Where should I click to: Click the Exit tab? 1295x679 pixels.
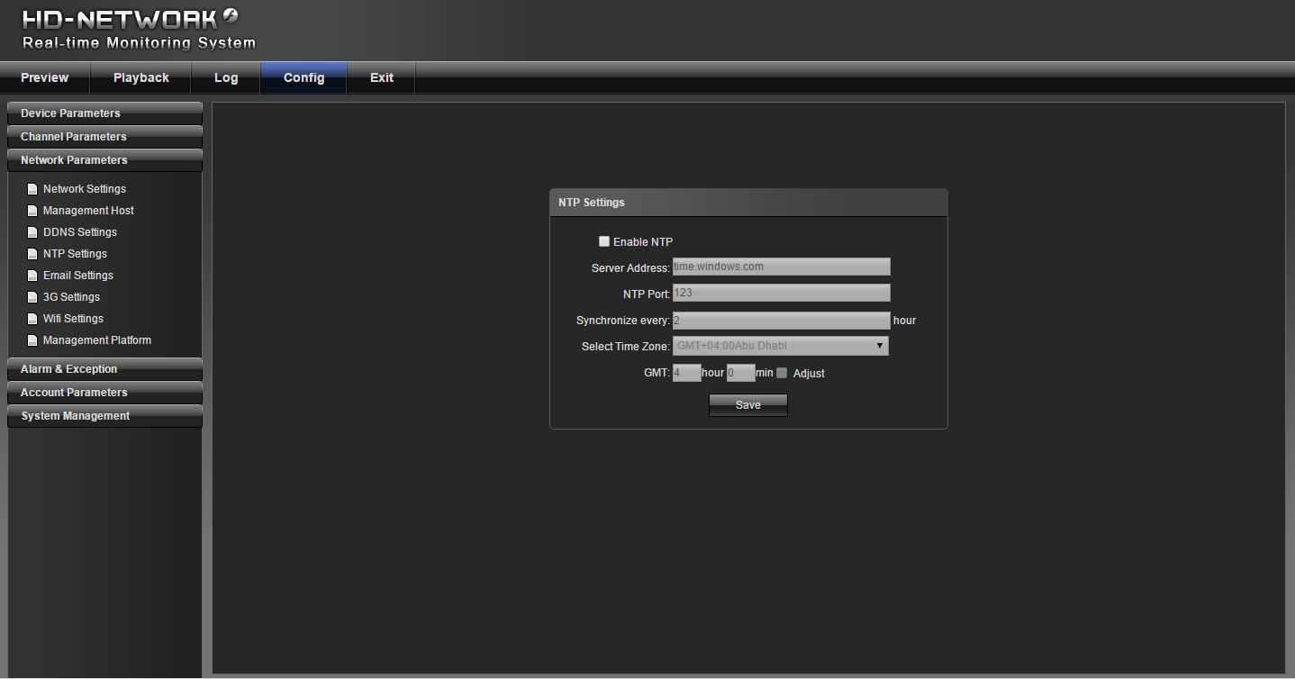(382, 77)
